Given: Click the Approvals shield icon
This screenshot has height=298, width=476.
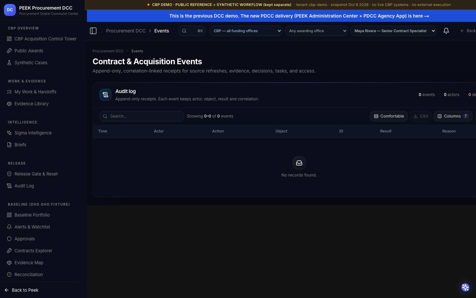Looking at the screenshot, I should [9, 239].
